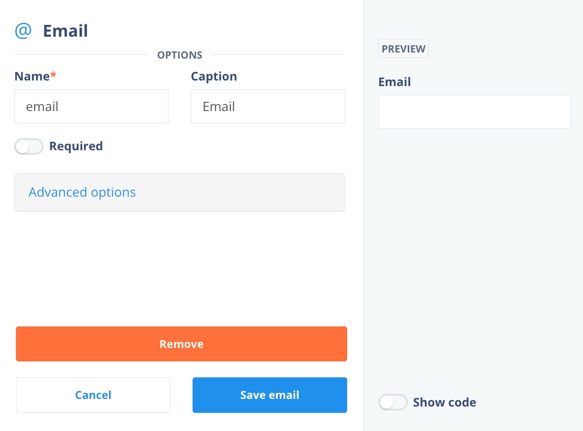Click the Required label text

point(76,146)
